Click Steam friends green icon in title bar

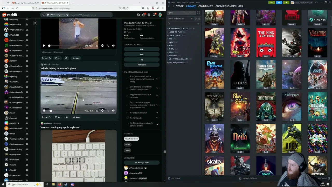tap(272, 2)
